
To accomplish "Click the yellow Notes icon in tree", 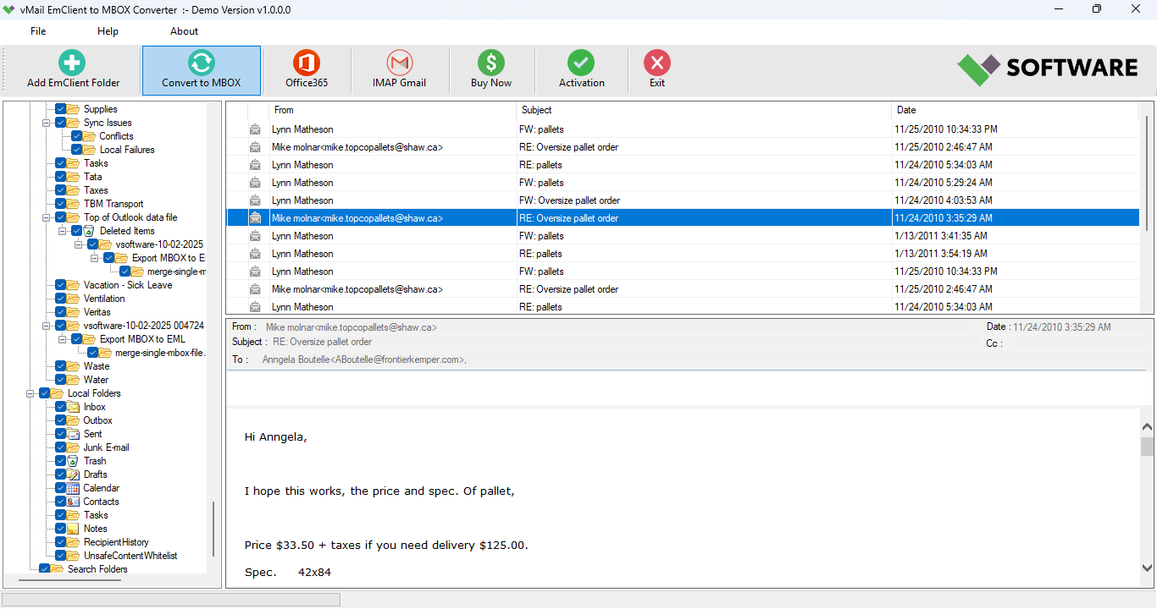I will tap(74, 529).
